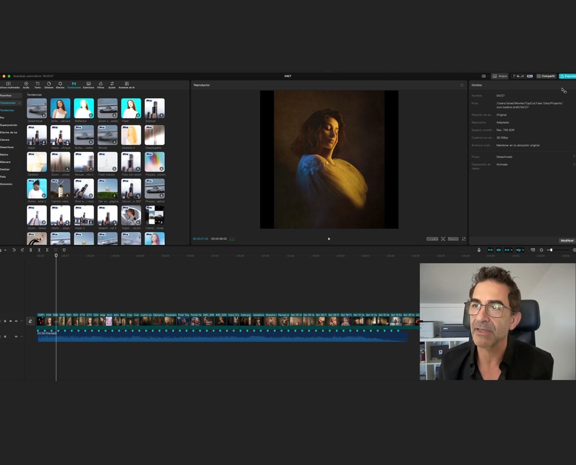The width and height of the screenshot is (576, 465).
Task: Select the Máscara category
Action: (x=5, y=162)
